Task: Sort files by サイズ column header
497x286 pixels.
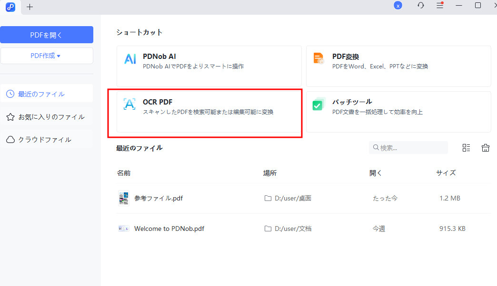Action: pyautogui.click(x=446, y=173)
